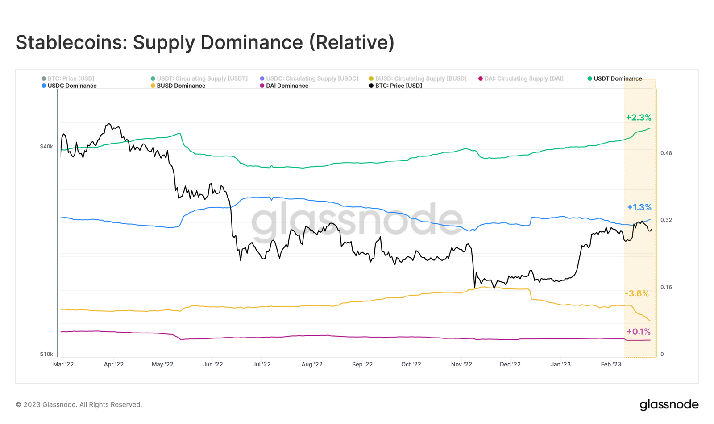Click the DAI Dominance purple legend dot
The image size is (714, 424).
coord(262,86)
